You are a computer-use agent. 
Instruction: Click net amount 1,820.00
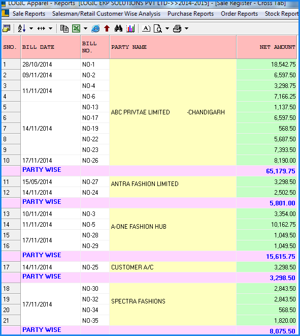pos(266,320)
